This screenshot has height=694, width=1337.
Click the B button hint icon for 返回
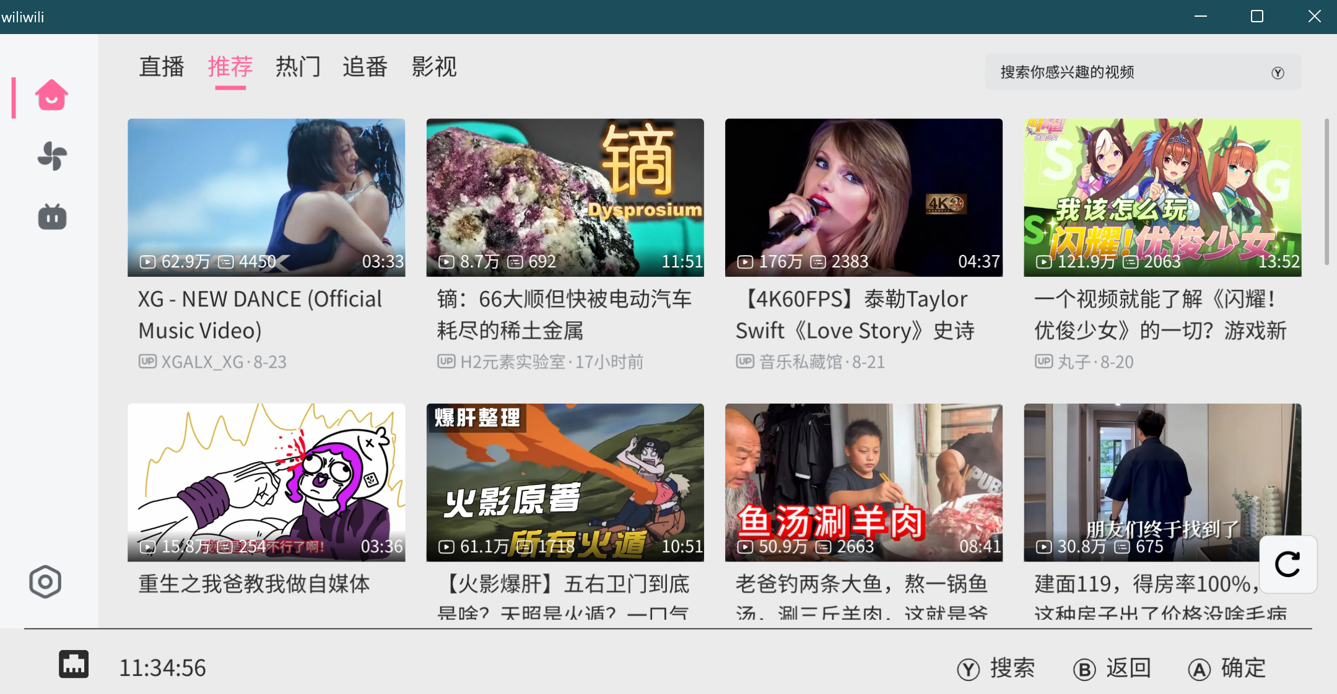point(1084,669)
